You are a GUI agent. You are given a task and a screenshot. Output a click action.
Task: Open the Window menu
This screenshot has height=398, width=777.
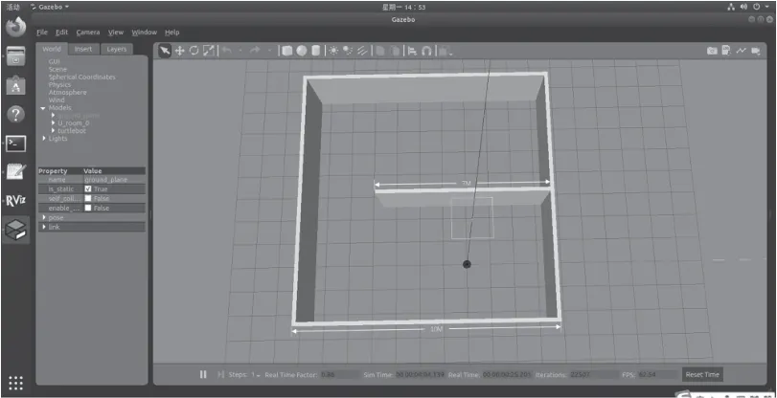(145, 33)
